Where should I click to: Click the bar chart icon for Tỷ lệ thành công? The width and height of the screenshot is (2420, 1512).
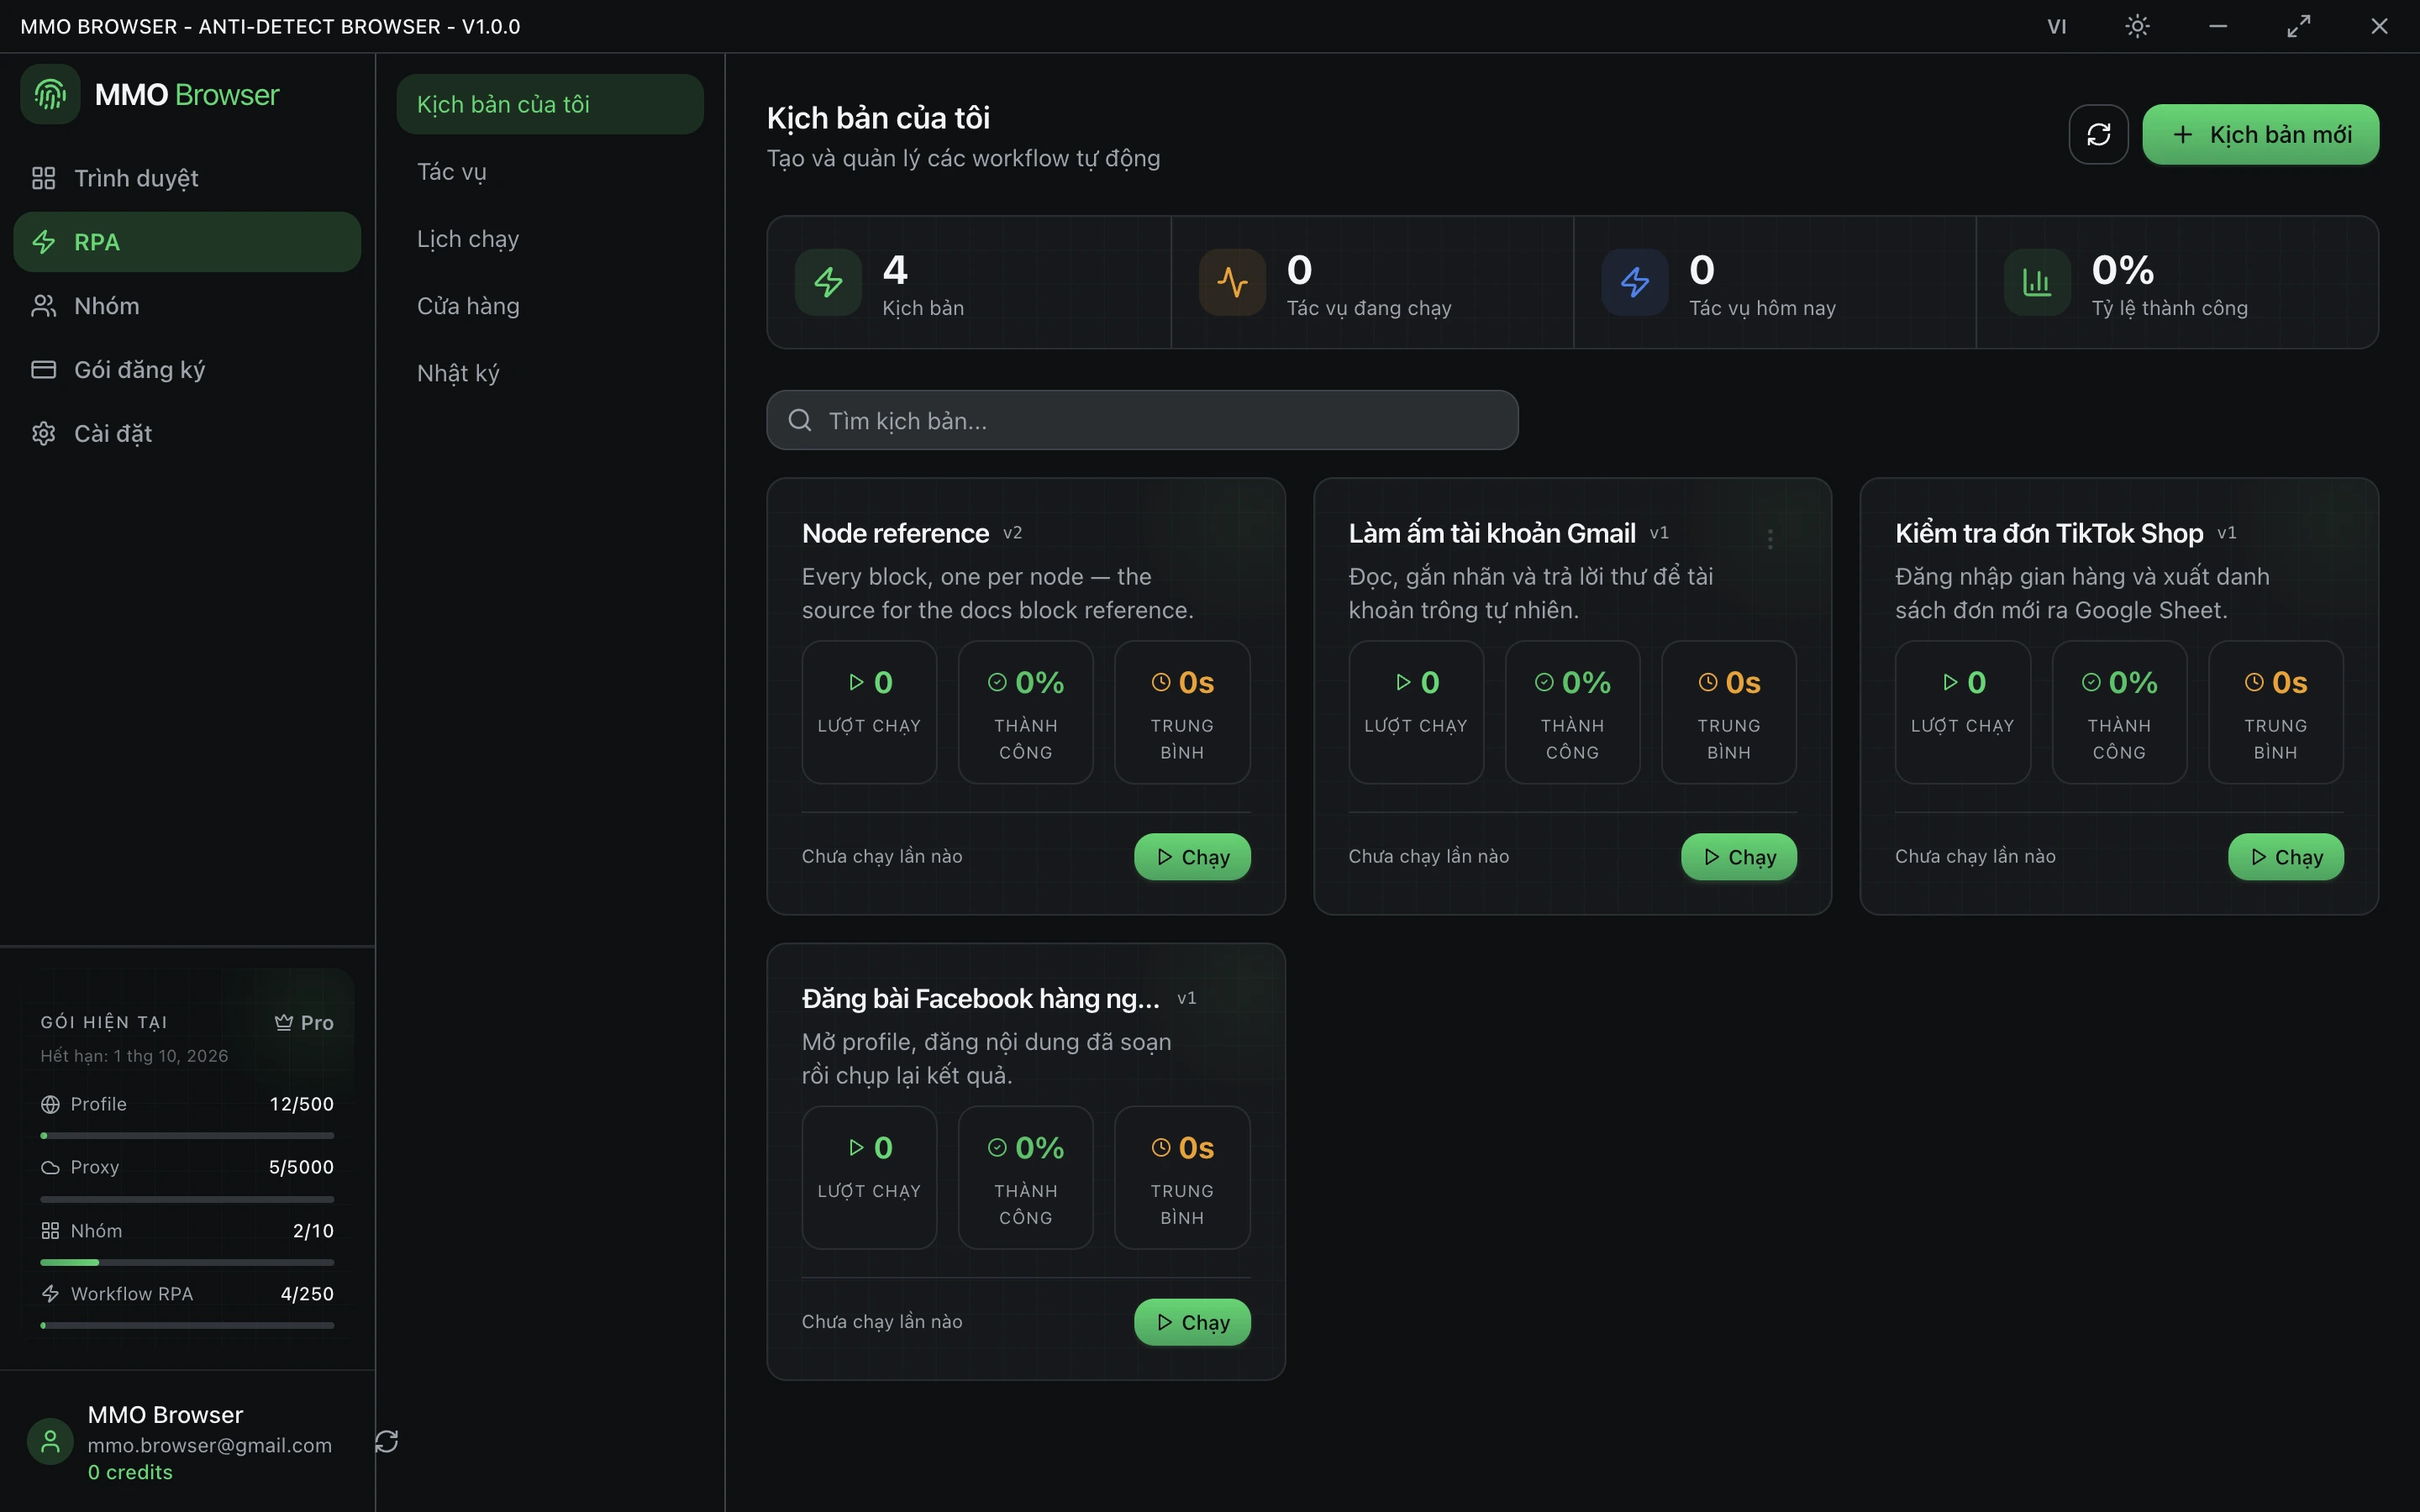click(2037, 282)
